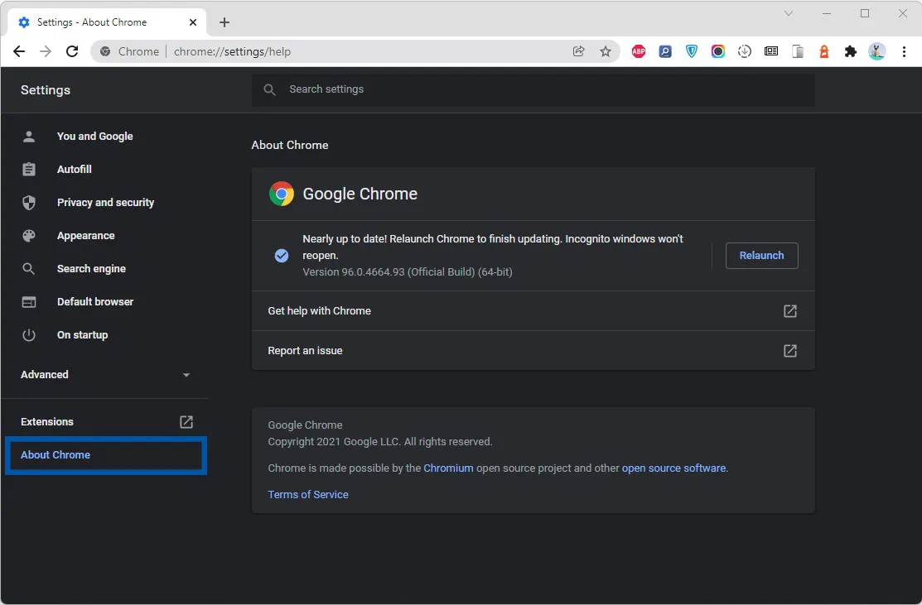922x605 pixels.
Task: Open the Adblock Plus extension
Action: [638, 50]
